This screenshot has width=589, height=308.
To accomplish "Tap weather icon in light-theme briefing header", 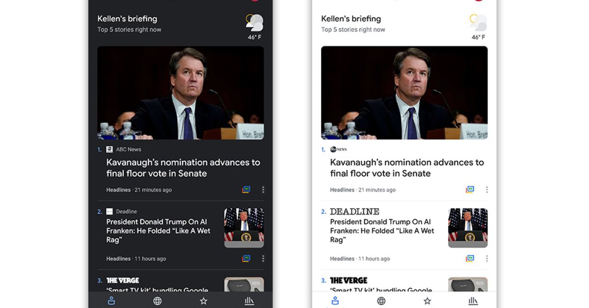I will click(x=478, y=23).
